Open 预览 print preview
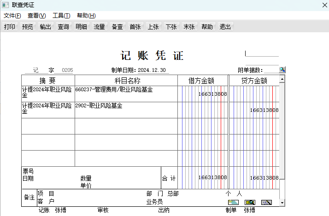329x216 pixels. pos(28,27)
